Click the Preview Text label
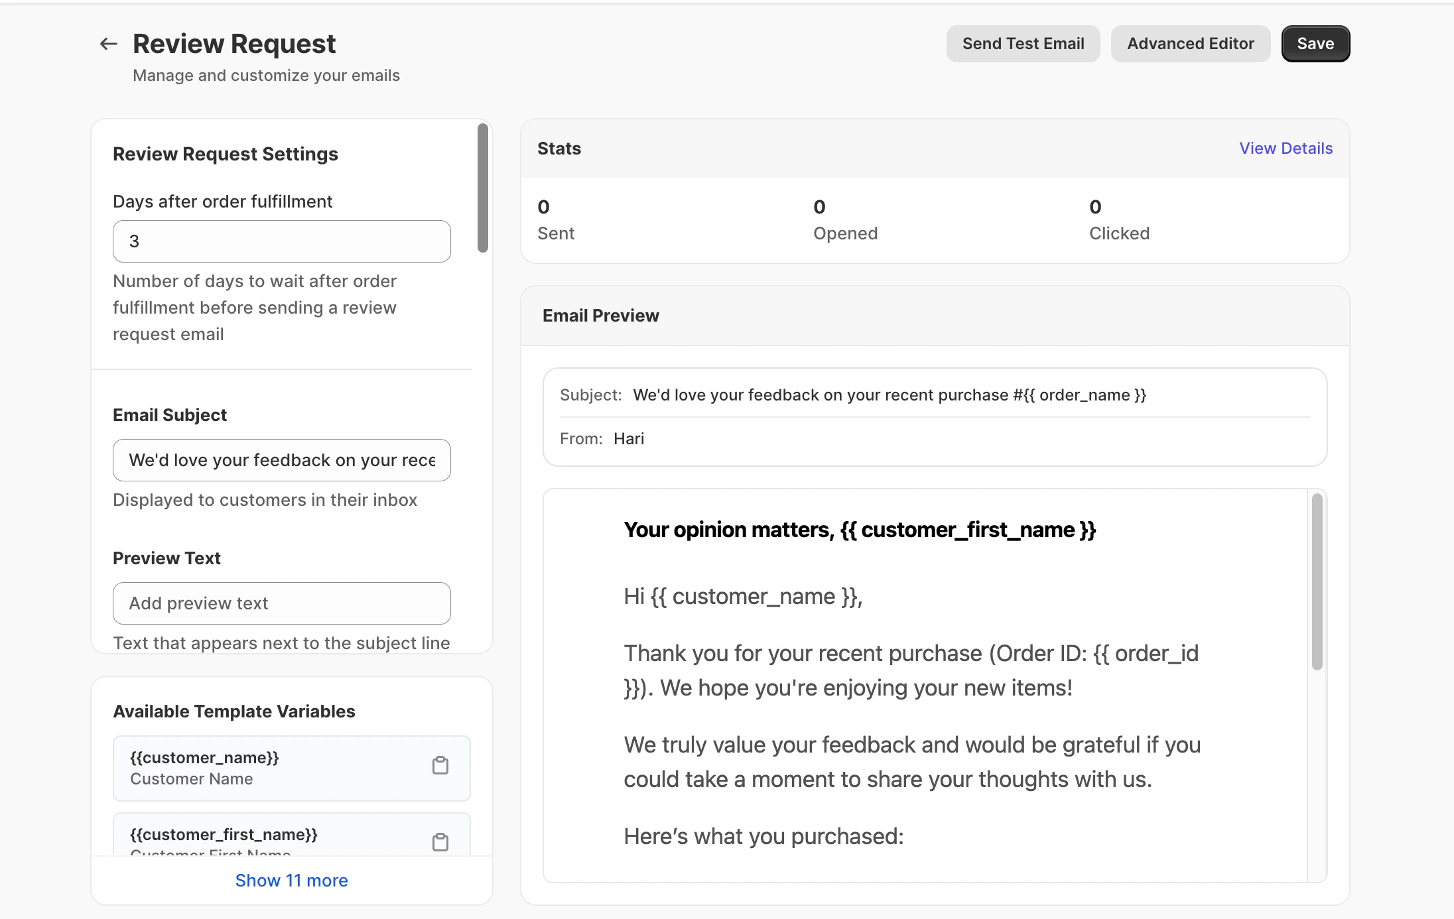 (166, 558)
